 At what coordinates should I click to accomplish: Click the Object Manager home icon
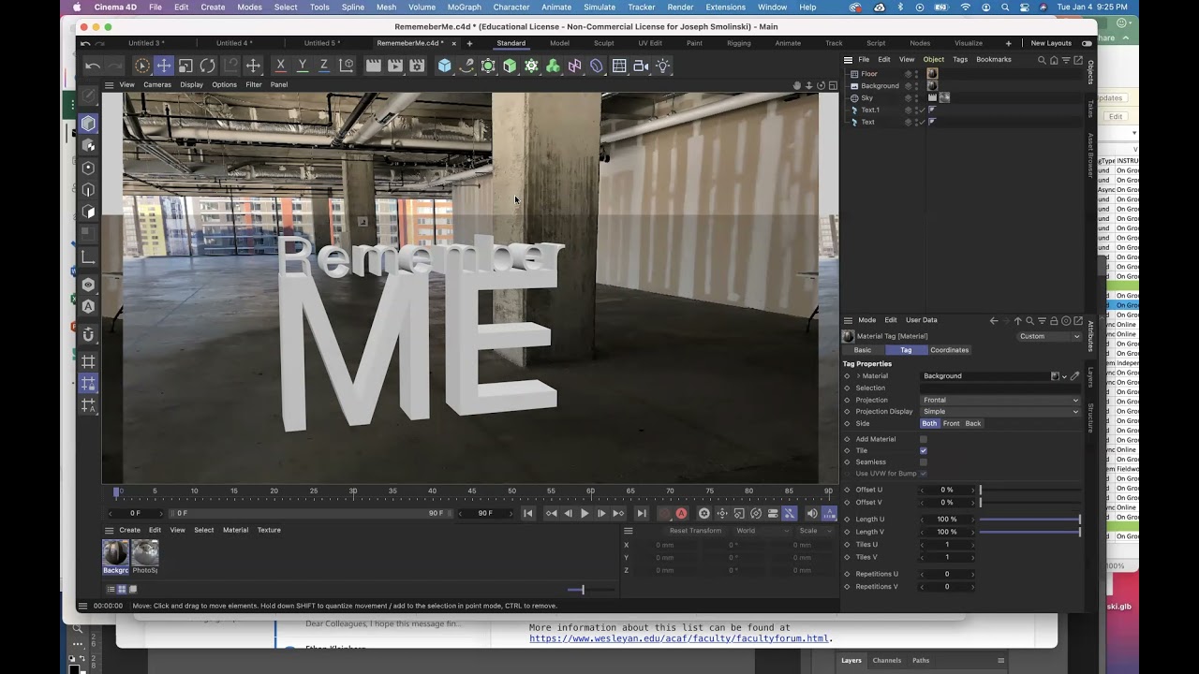pos(1054,60)
